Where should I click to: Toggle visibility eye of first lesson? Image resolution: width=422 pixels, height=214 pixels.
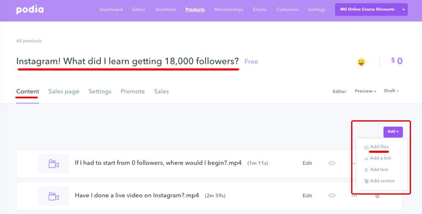click(x=332, y=163)
